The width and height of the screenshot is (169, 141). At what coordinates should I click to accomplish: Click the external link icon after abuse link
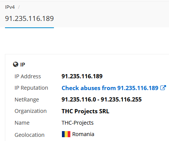tap(163, 88)
